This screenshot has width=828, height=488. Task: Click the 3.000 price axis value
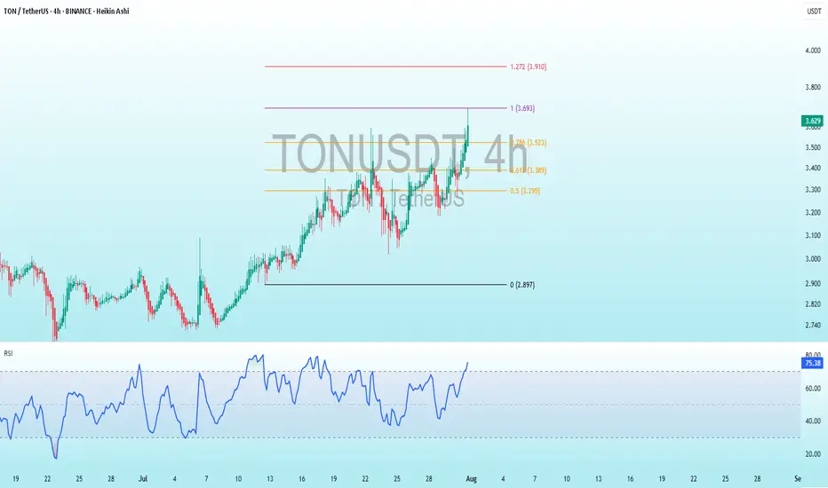(813, 259)
